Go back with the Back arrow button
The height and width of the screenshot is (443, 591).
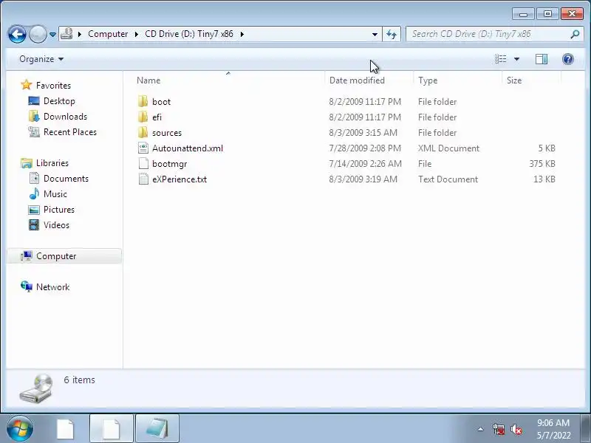coord(17,34)
